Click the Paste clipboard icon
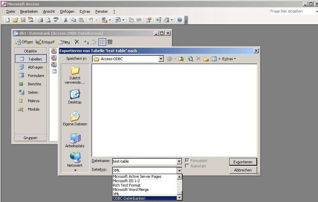318x202 pixels. tap(81, 20)
